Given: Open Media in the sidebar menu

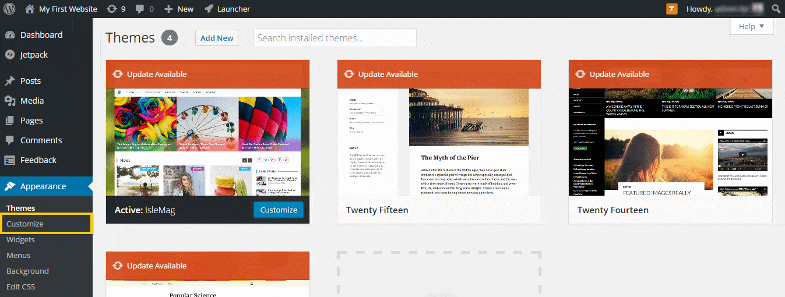Looking at the screenshot, I should point(31,101).
